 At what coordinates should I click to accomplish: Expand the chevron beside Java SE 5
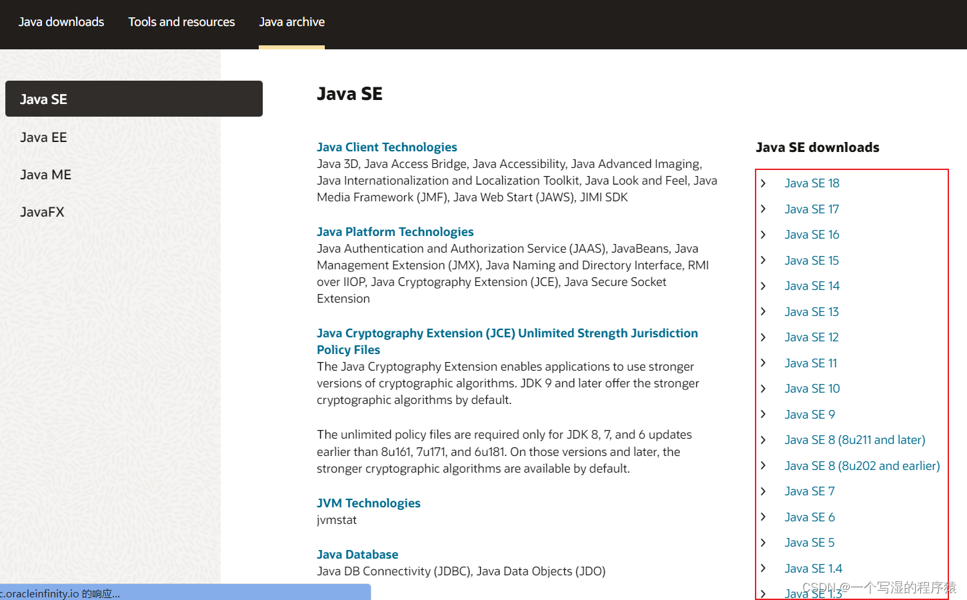click(x=764, y=542)
